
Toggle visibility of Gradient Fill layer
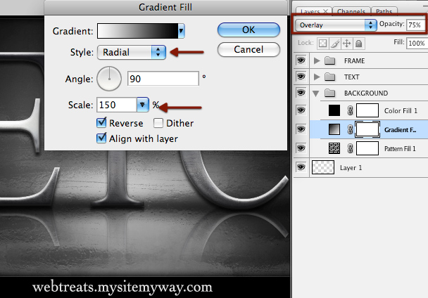pyautogui.click(x=301, y=129)
